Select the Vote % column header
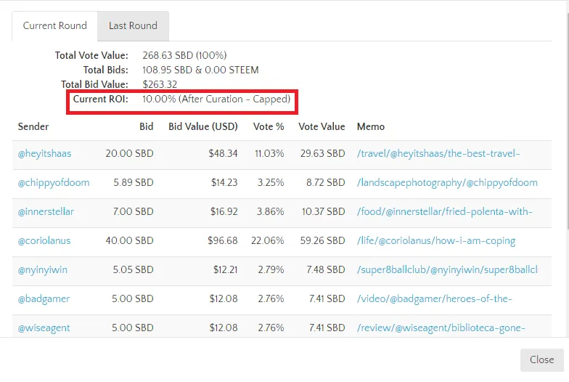Screen dimensions: 569x382 click(x=269, y=126)
